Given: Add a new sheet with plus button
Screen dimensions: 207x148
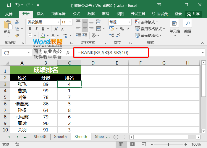Looking at the screenshot, I should pos(116,137).
